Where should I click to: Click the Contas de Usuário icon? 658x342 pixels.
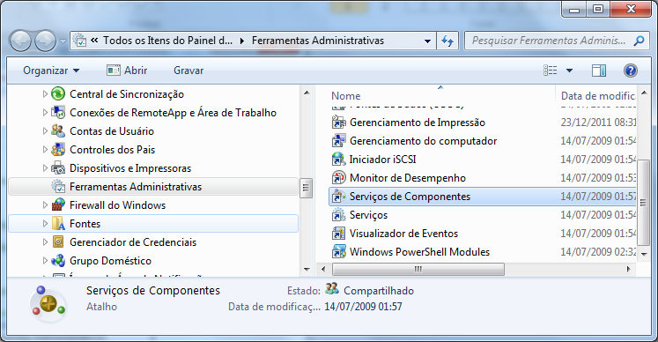pyautogui.click(x=58, y=130)
